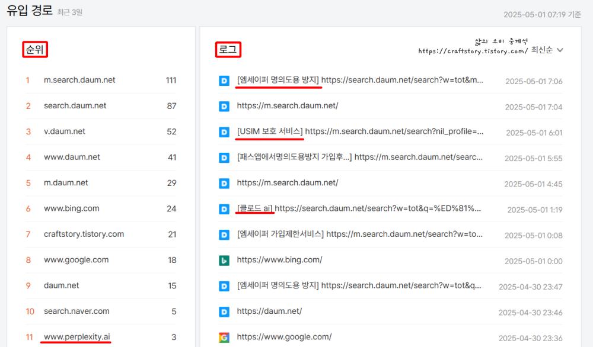Click Daum icon beside 2025-04-30 23:47 log
Viewport: 593px width, 347px height.
(224, 286)
